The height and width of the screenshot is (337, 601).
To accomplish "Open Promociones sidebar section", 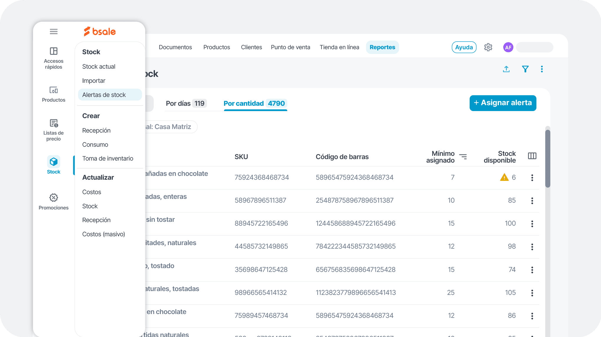I will (53, 201).
